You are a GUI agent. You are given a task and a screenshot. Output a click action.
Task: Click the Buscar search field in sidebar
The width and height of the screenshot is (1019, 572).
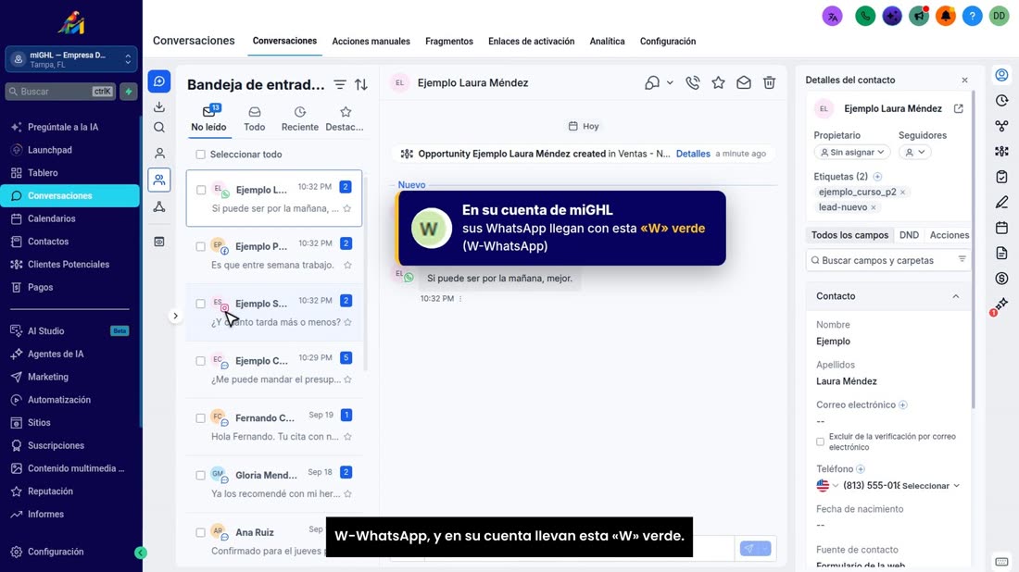tap(58, 92)
